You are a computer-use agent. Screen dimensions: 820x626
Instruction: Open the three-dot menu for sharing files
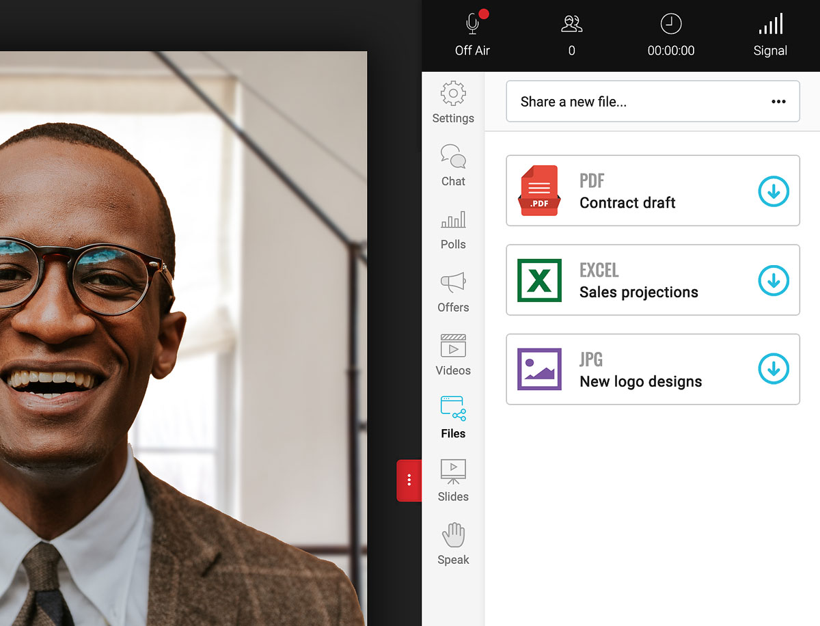click(778, 102)
